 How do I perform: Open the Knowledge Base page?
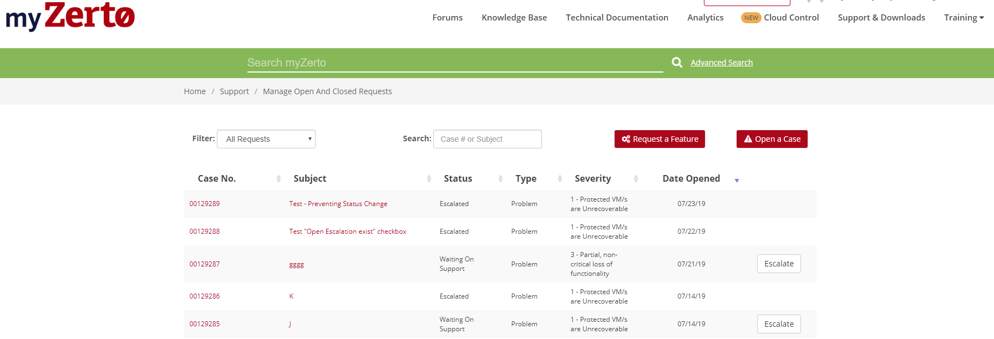click(x=514, y=18)
